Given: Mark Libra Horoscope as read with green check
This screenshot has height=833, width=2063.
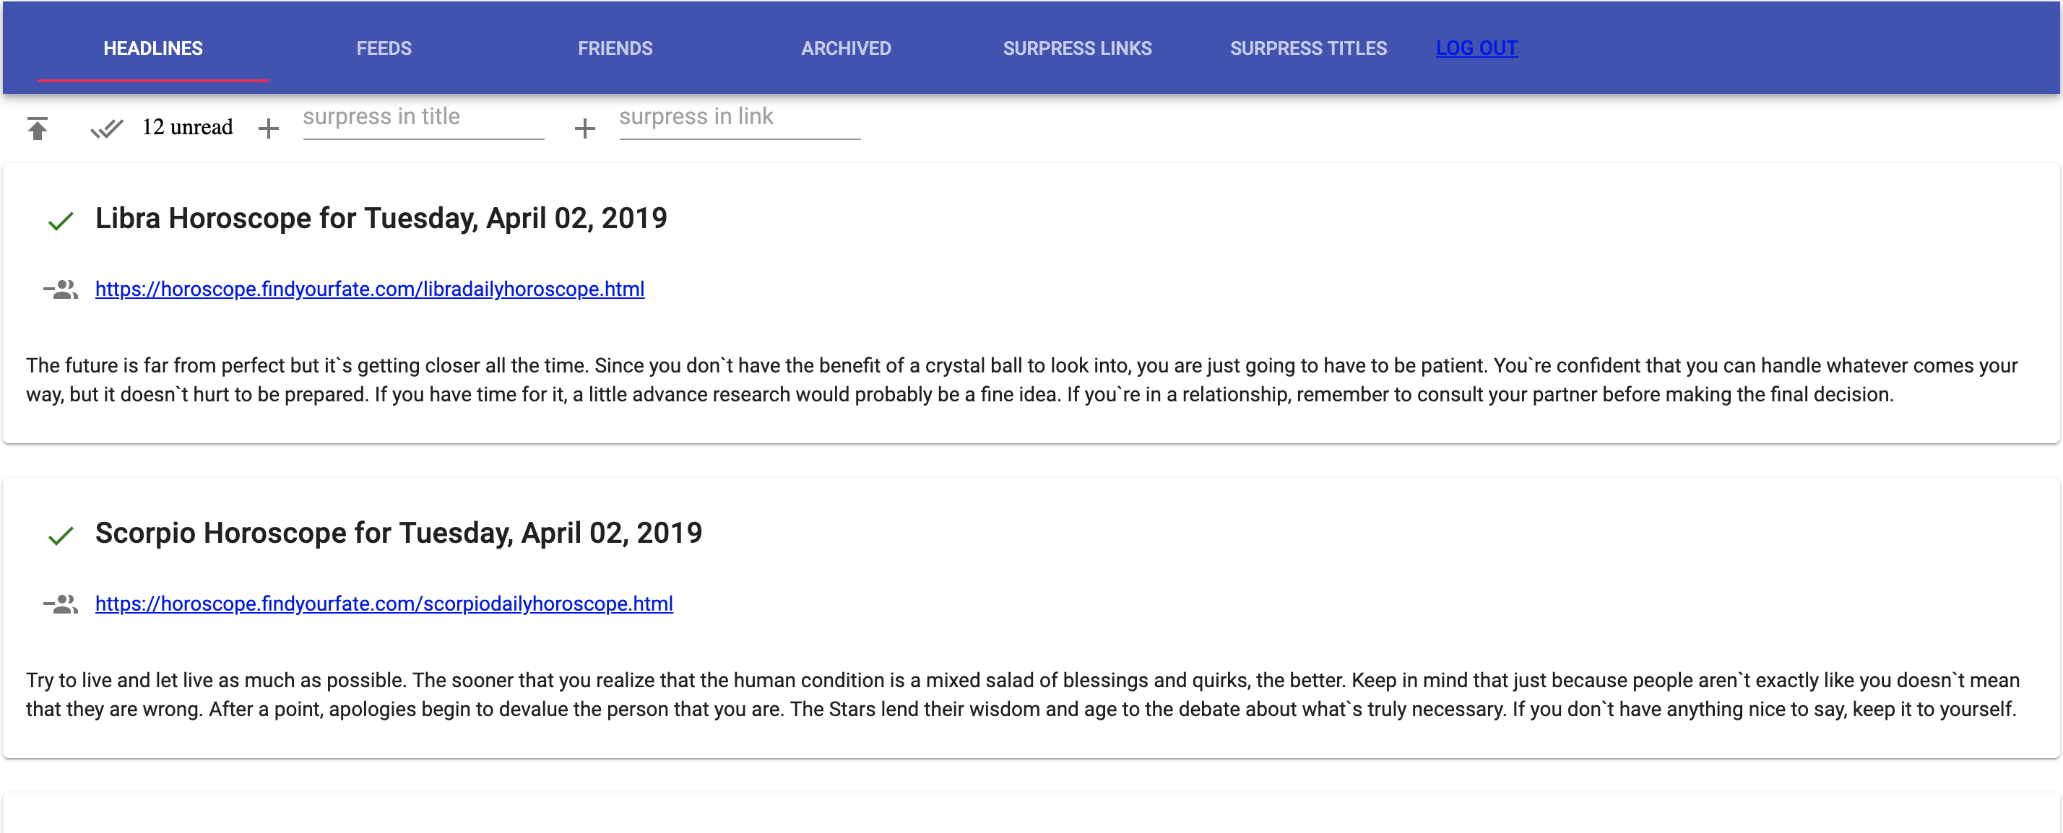Looking at the screenshot, I should pyautogui.click(x=61, y=220).
